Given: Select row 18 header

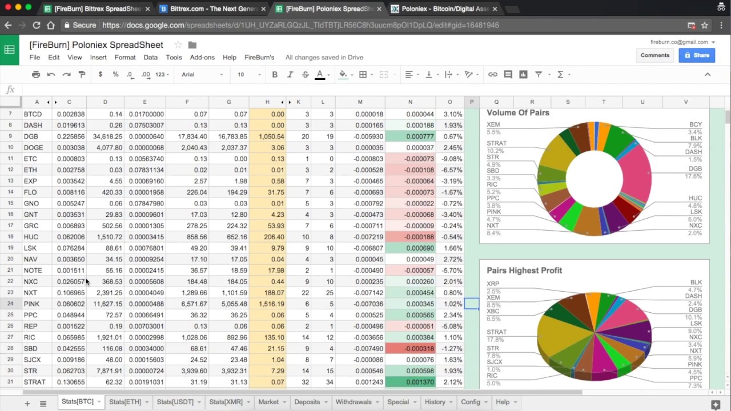Looking at the screenshot, I should [10, 237].
